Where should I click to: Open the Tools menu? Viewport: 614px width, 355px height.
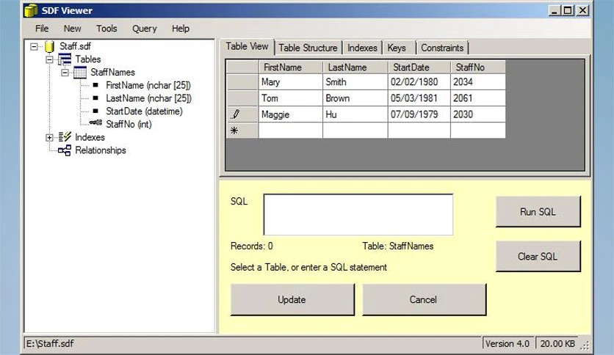point(106,29)
